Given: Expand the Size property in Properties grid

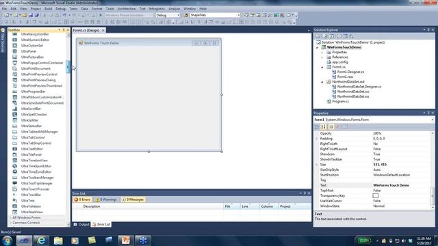Looking at the screenshot, I should click(316, 165).
